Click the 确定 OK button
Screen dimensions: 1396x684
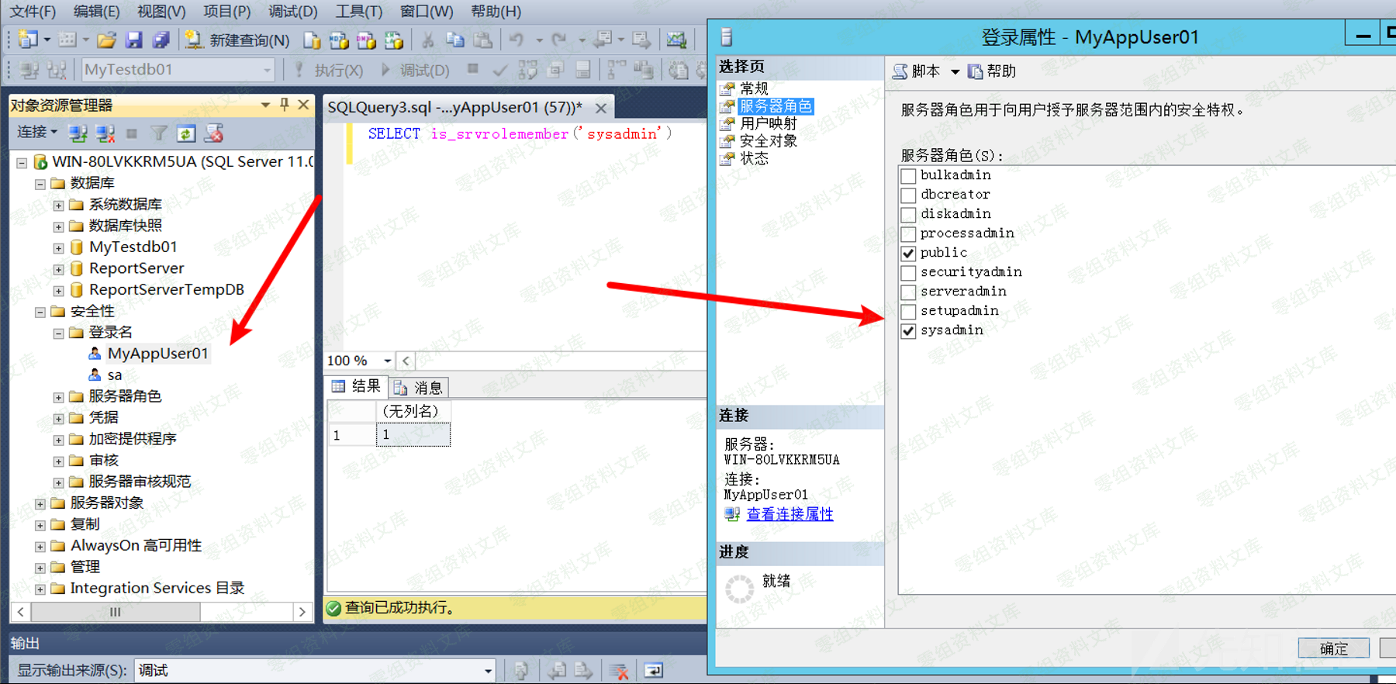(x=1333, y=648)
